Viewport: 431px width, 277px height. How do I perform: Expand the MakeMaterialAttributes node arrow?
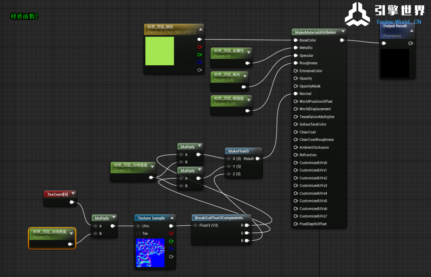343,32
